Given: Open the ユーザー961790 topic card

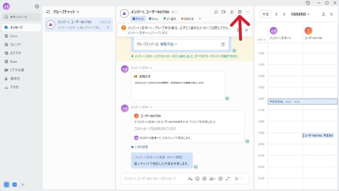Looking at the screenshot, I should click(188, 127).
